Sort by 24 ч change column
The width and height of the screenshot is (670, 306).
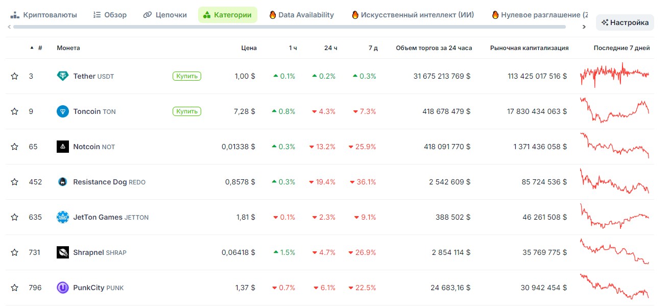(x=331, y=48)
